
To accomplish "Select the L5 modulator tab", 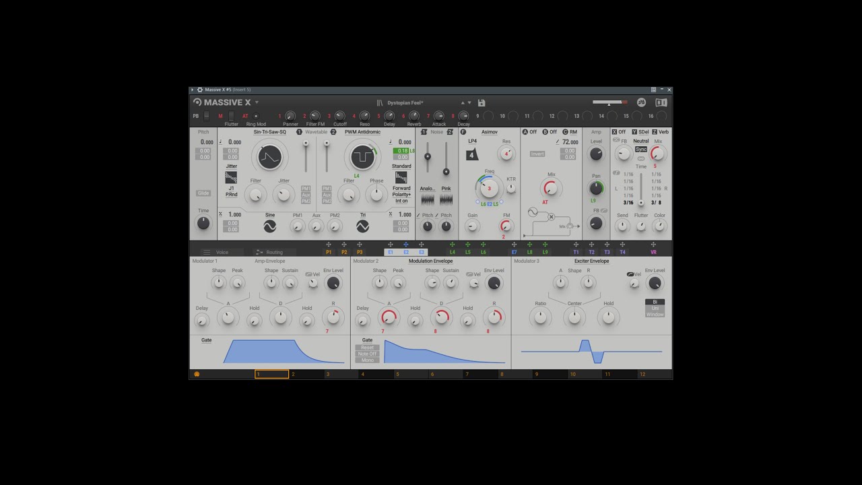I will tap(468, 252).
